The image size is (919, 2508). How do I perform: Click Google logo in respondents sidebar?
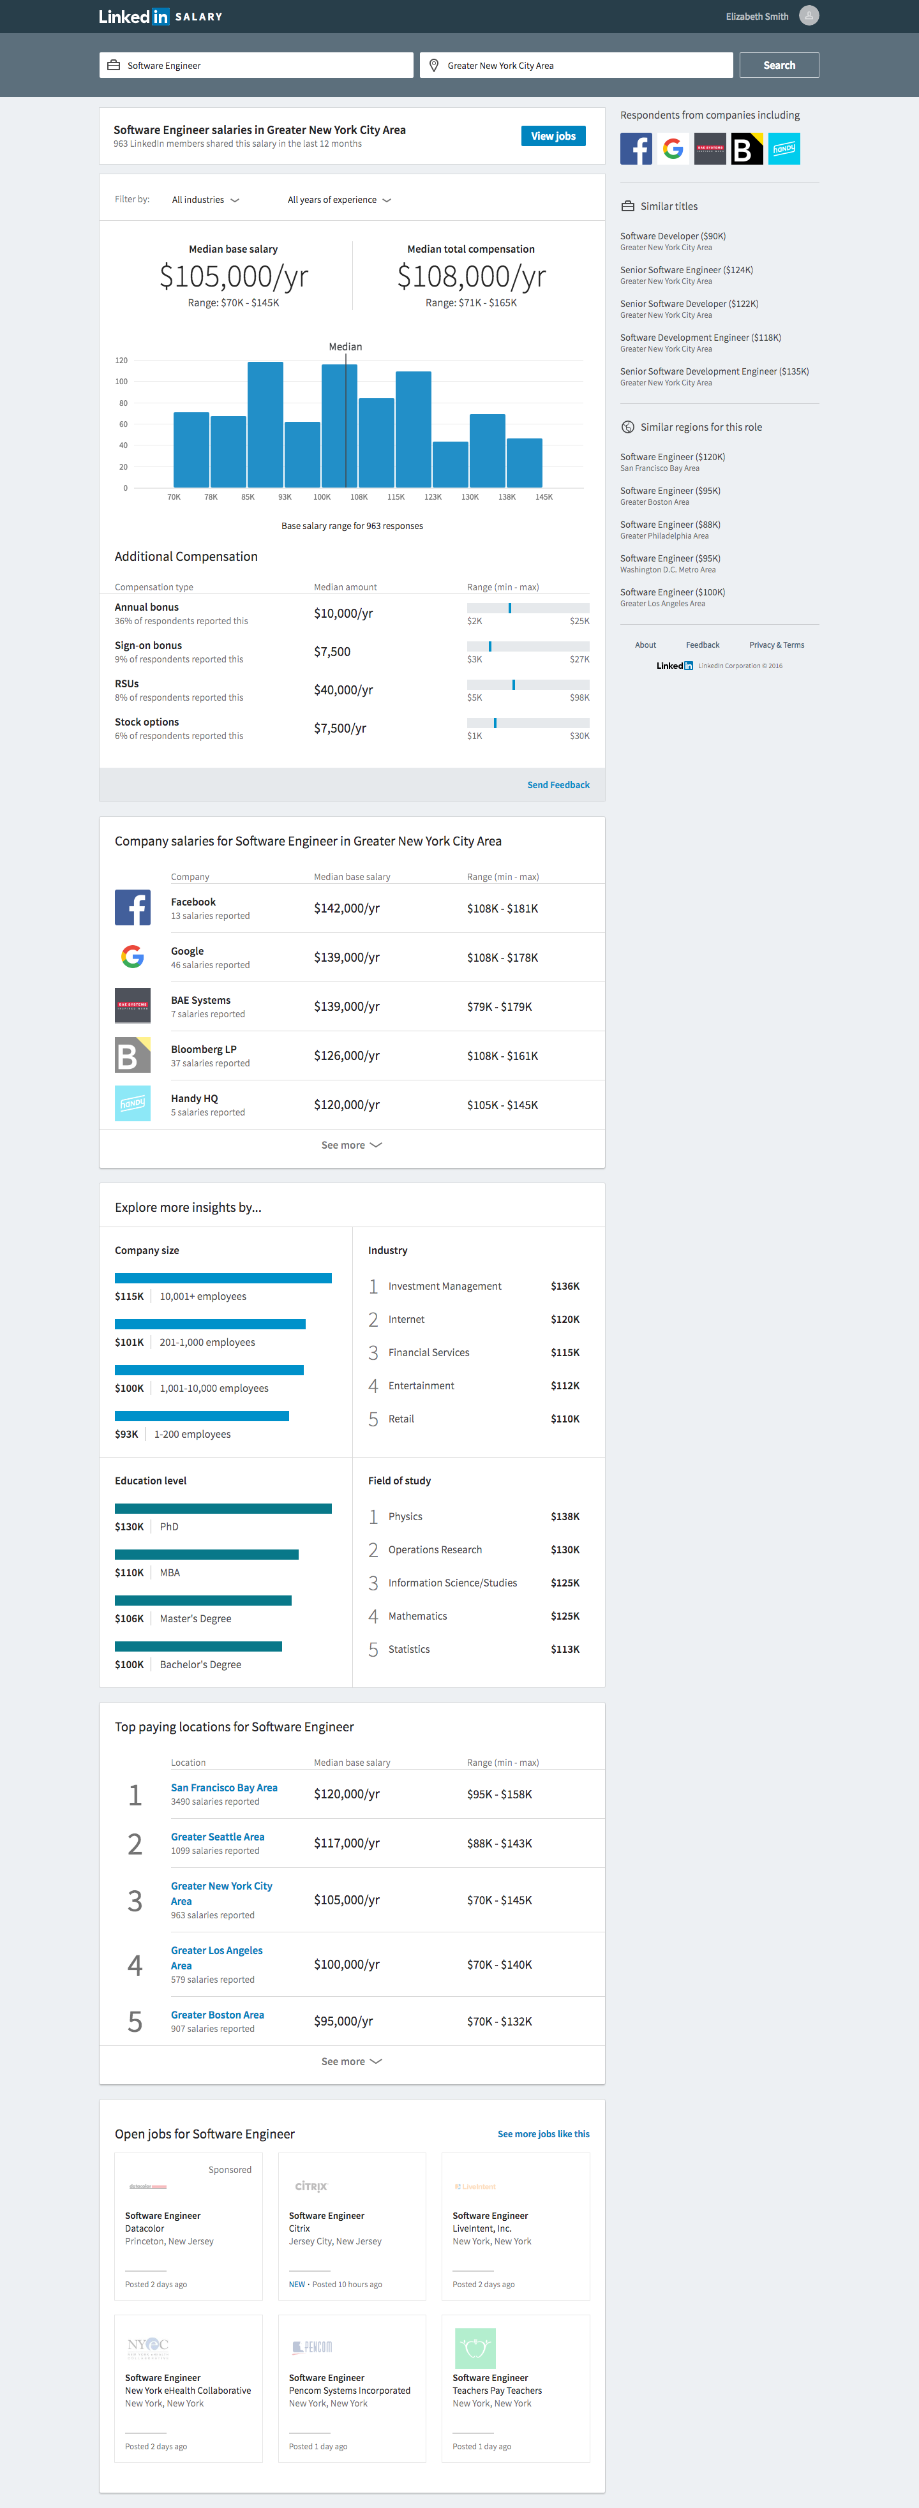coord(673,149)
